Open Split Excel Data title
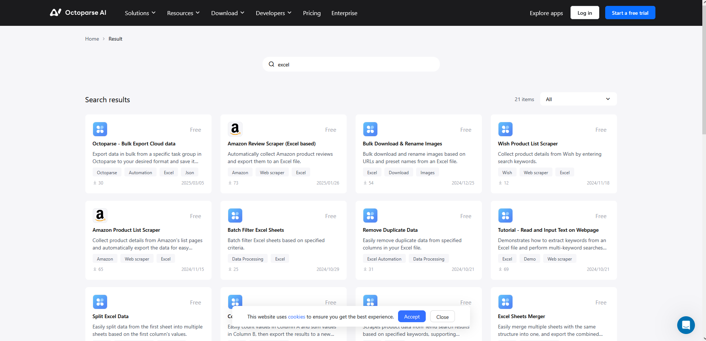The image size is (706, 341). coord(110,316)
